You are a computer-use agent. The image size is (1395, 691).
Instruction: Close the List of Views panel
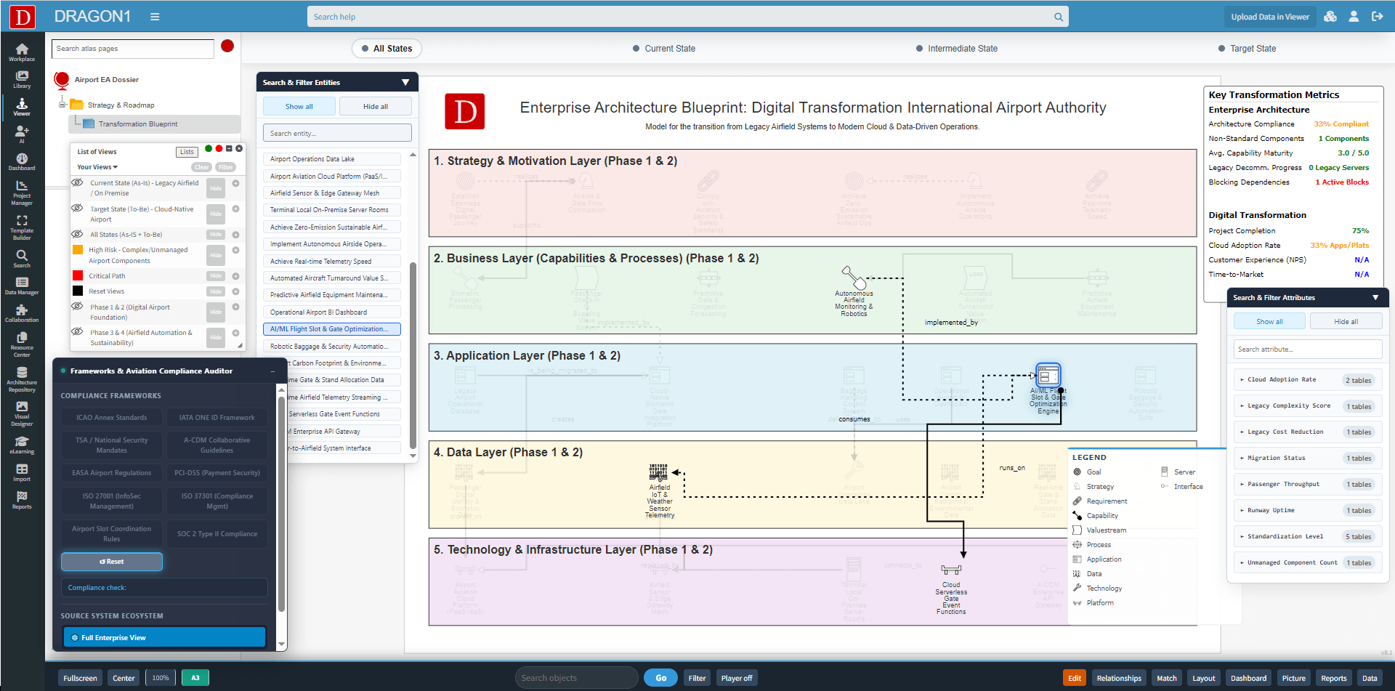[x=239, y=148]
